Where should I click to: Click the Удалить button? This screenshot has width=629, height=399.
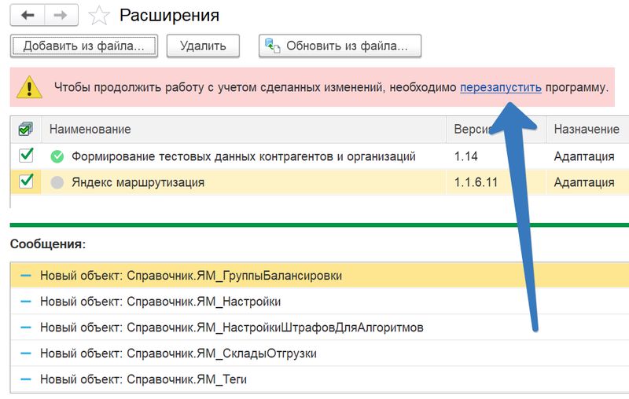tap(203, 46)
